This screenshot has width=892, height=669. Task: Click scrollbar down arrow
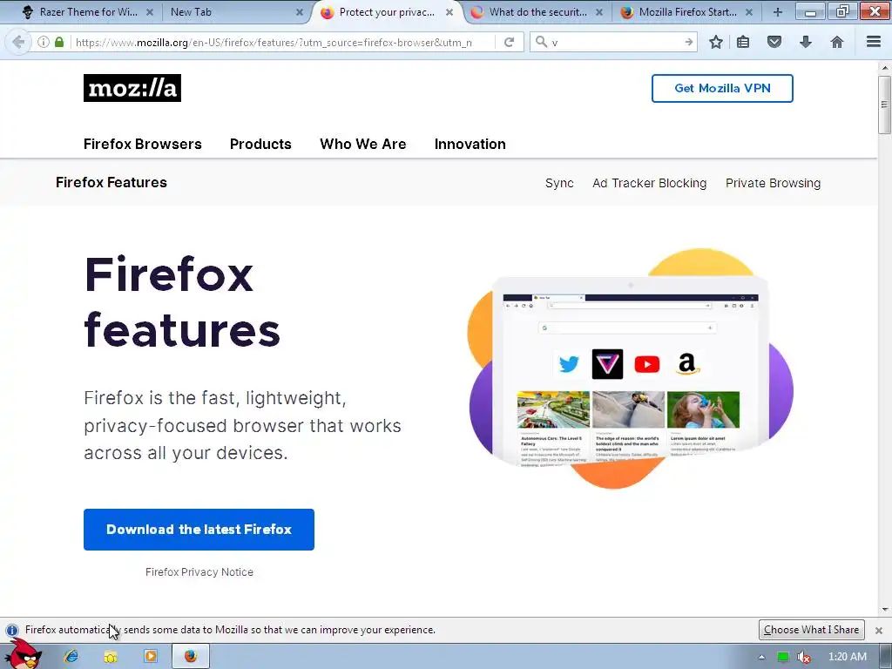(x=885, y=610)
